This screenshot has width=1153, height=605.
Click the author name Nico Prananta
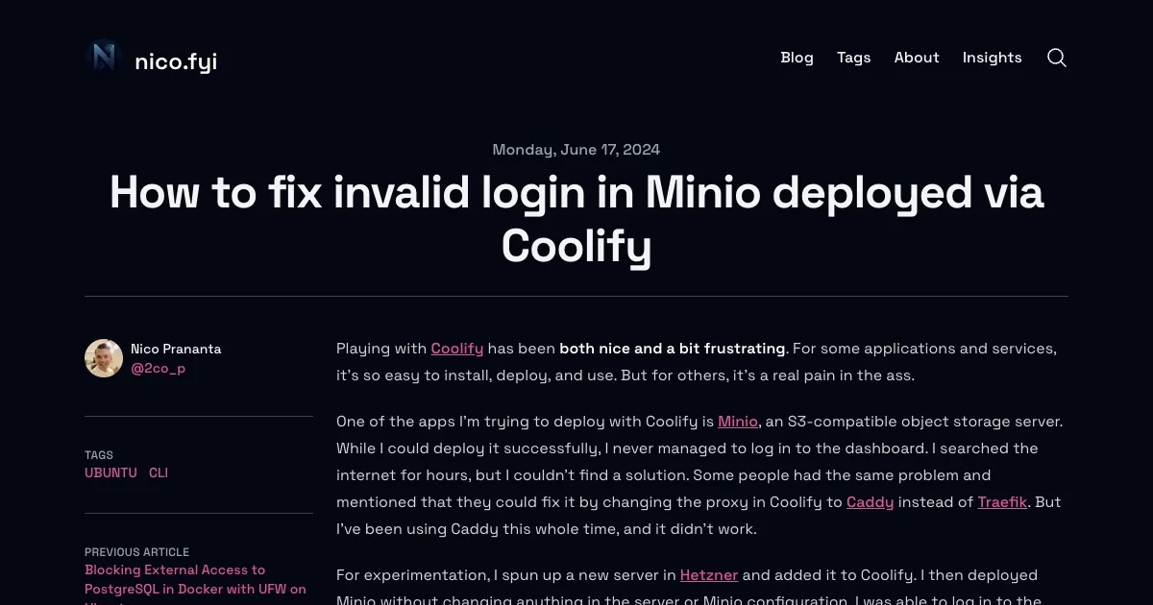click(x=176, y=349)
